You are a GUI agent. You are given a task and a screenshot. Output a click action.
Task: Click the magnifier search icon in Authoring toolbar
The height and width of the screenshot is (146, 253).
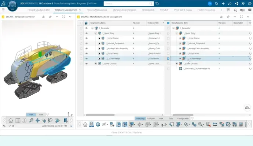pyautogui.click(x=201, y=124)
